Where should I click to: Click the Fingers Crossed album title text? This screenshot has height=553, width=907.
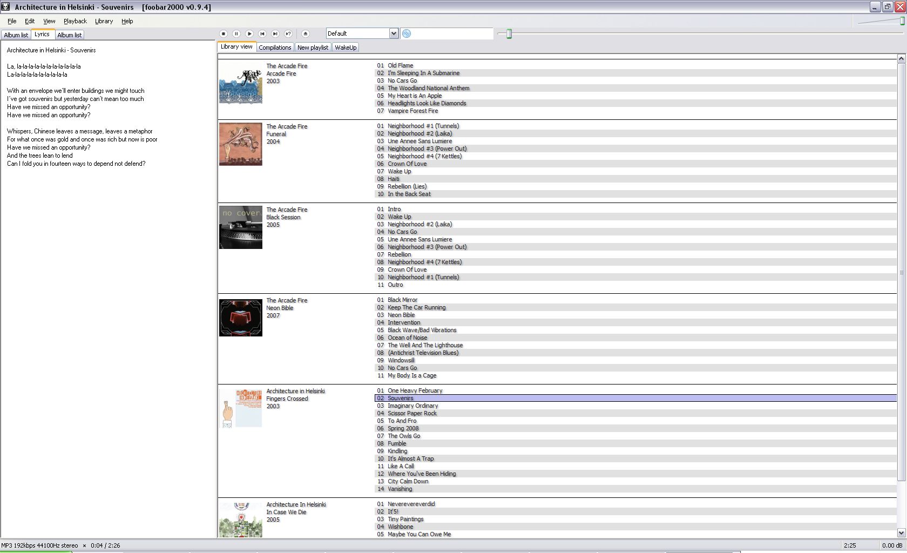(287, 399)
